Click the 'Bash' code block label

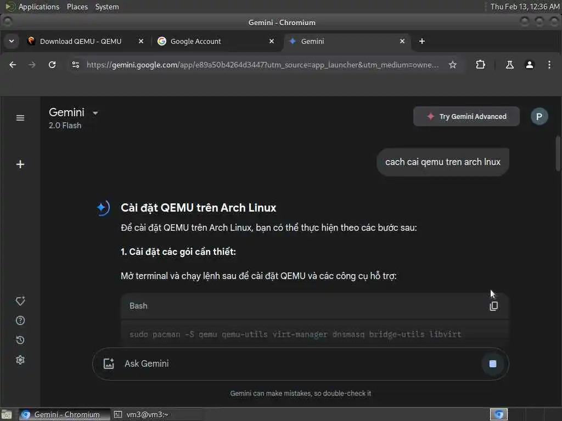(x=138, y=306)
